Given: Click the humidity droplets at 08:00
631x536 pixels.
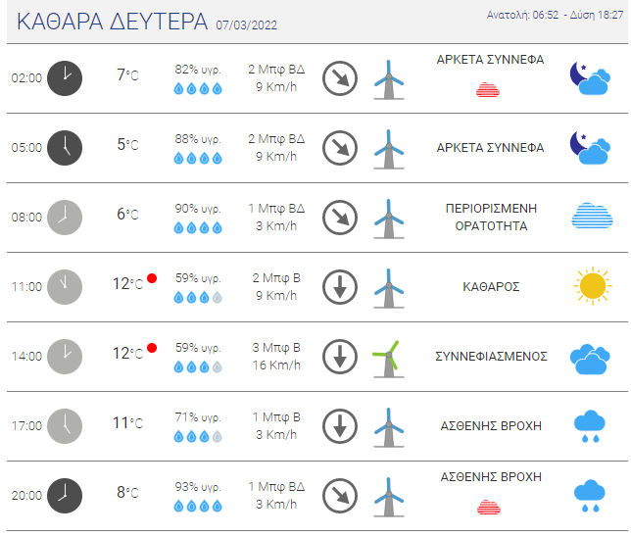Looking at the screenshot, I should click(x=198, y=228).
